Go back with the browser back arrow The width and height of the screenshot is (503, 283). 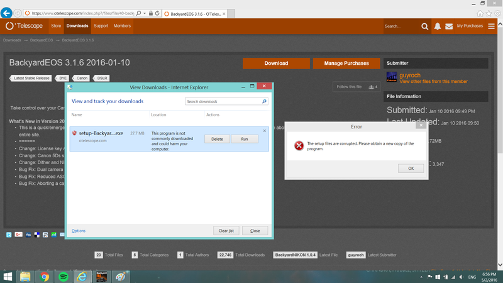tap(6, 13)
